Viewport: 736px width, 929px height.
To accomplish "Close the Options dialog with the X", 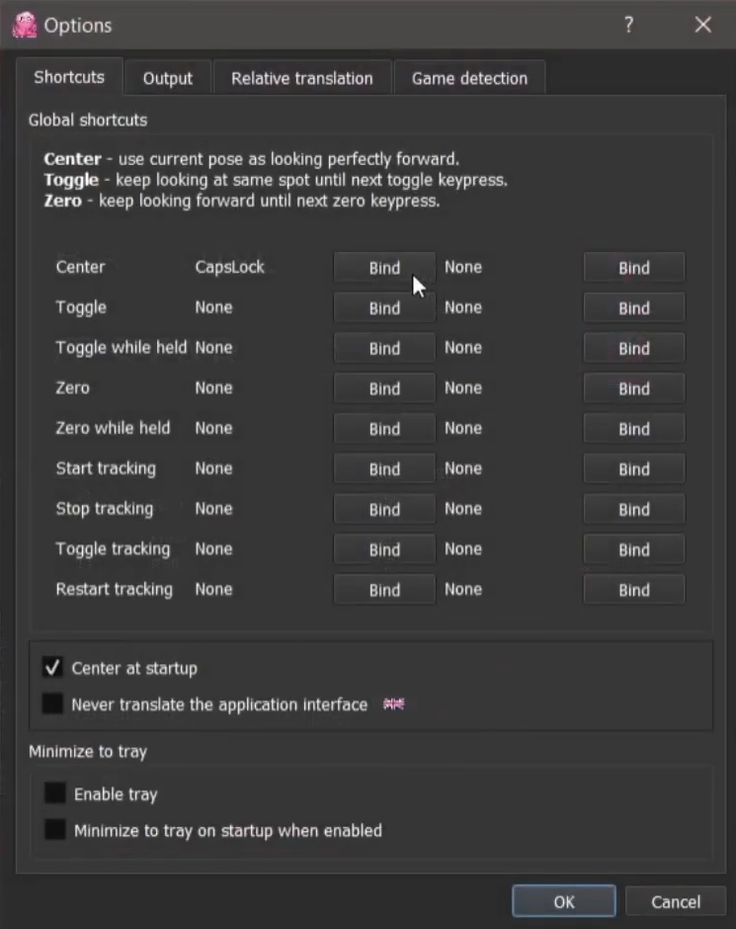I will point(702,25).
